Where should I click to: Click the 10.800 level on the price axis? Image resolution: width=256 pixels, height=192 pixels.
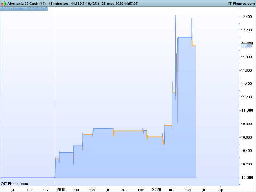tap(247, 124)
